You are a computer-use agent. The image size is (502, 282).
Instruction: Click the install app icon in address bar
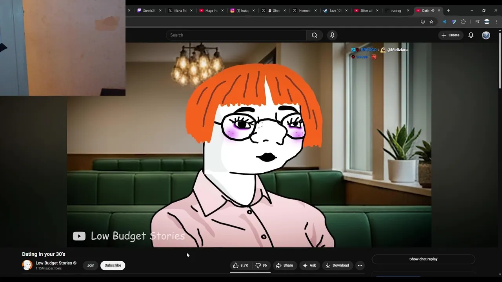click(x=423, y=22)
